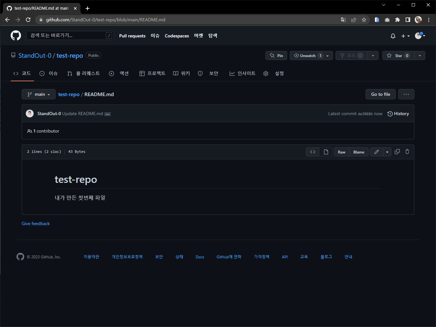436x327 pixels.
Task: Go to GitHub home via Octocat logo
Action: 16,35
